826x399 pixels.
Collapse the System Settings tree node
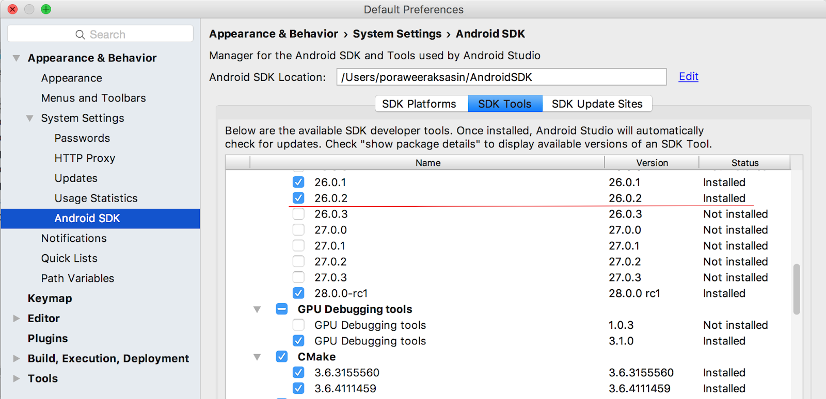point(30,119)
